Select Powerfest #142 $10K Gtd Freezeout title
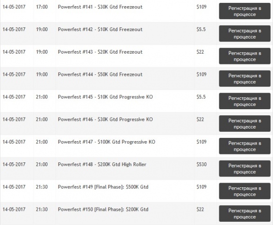Screen dimensions: 273x225 [100, 30]
